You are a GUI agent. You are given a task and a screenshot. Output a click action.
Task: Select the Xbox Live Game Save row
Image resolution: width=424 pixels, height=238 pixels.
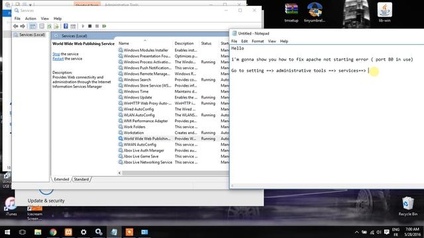[173, 157]
